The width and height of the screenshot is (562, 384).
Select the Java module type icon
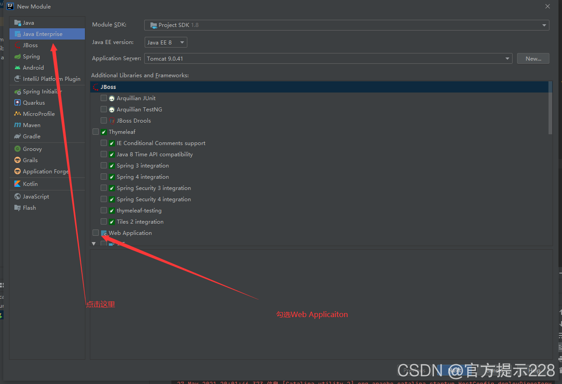click(18, 23)
